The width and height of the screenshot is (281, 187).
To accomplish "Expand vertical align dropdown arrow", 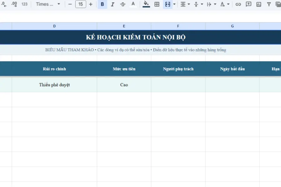I will coord(202,4).
